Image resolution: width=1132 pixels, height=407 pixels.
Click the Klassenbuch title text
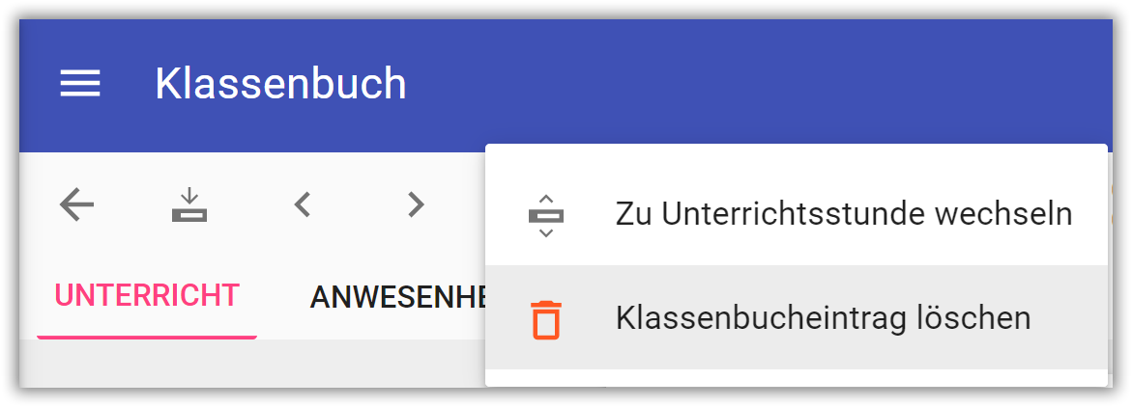pyautogui.click(x=280, y=84)
